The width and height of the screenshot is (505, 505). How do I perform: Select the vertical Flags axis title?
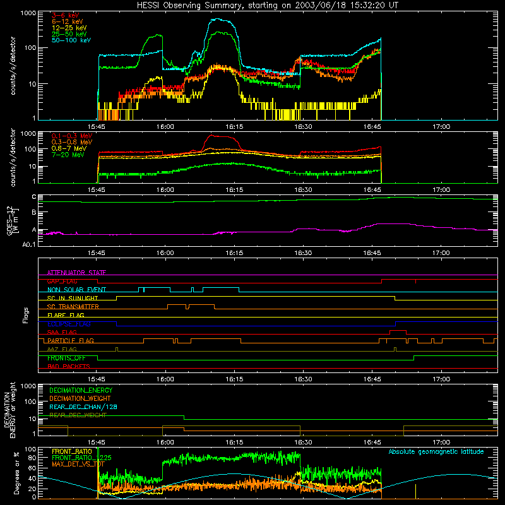point(25,315)
